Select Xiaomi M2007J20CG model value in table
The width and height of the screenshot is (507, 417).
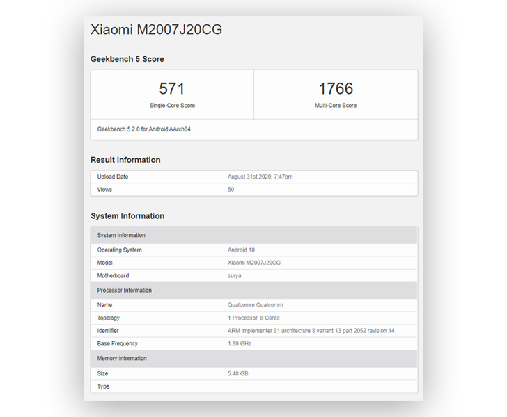(253, 263)
